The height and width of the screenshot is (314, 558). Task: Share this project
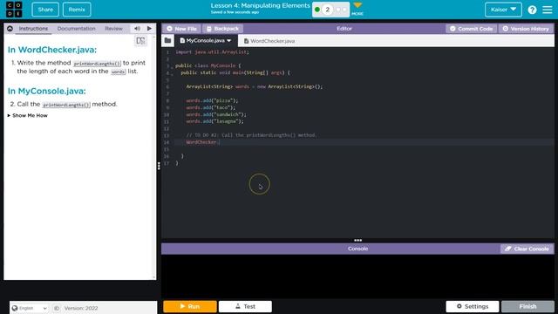click(45, 10)
